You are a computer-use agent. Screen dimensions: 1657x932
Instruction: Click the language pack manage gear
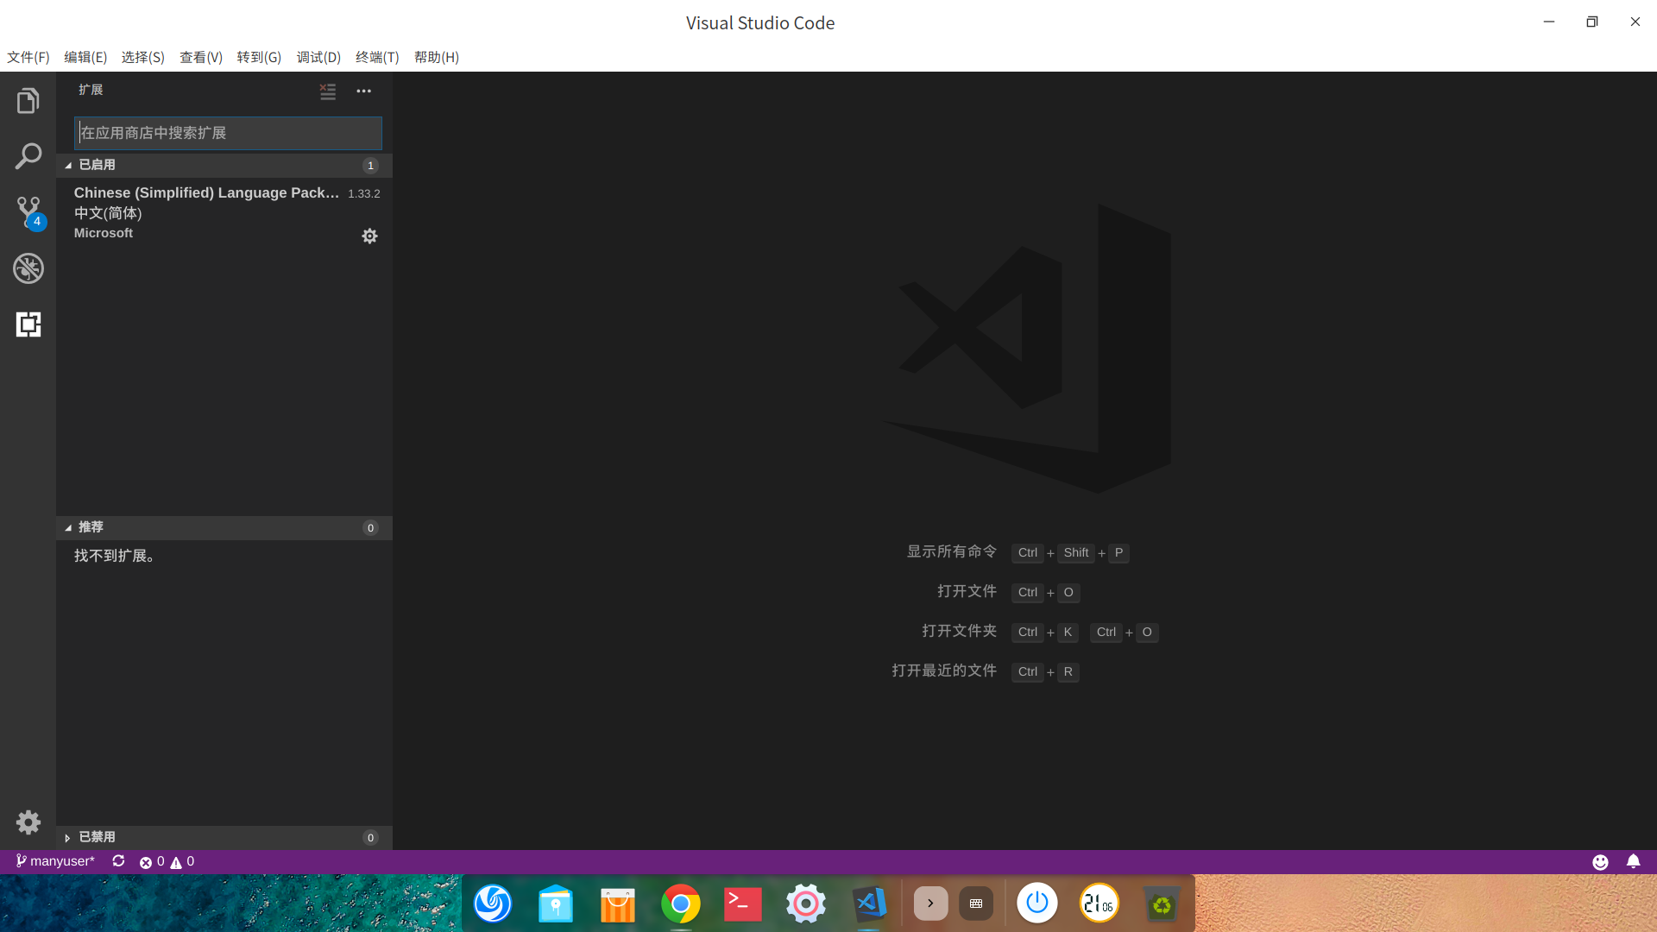pyautogui.click(x=369, y=236)
